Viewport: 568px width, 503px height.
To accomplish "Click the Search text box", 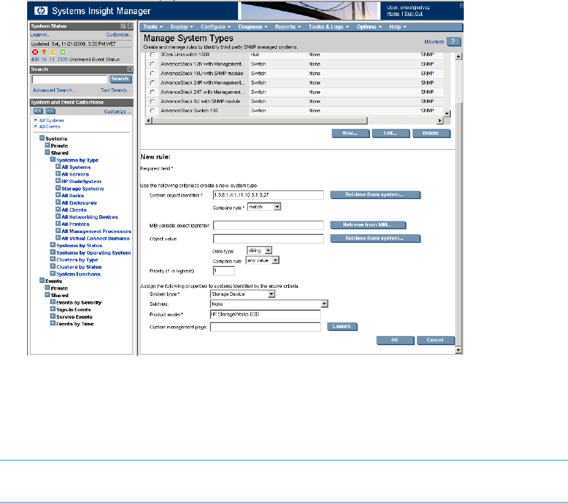I will [x=69, y=80].
